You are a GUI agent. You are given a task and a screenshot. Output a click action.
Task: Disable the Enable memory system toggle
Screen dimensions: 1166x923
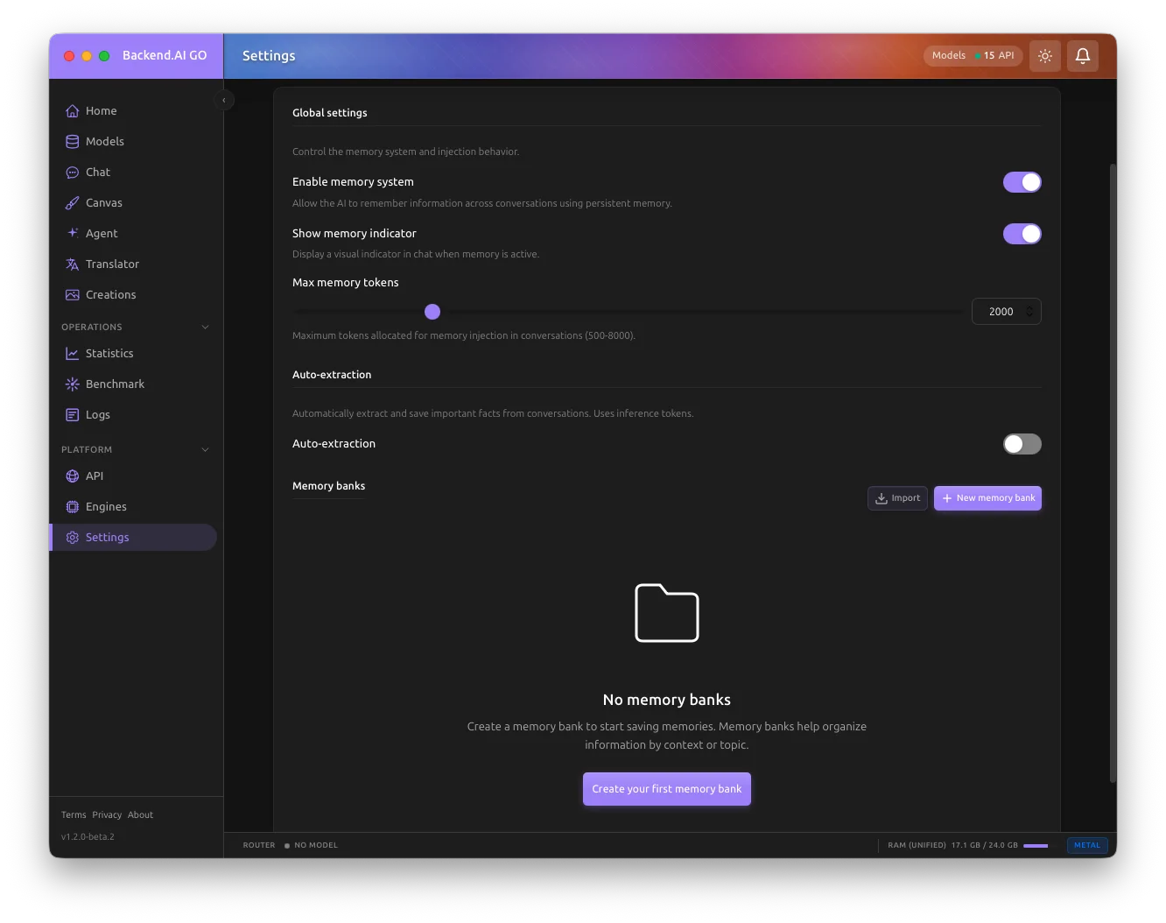point(1022,181)
